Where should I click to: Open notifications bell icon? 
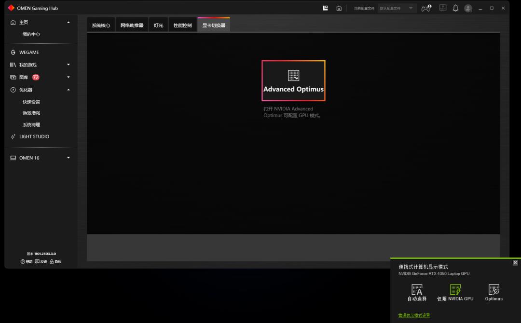pyautogui.click(x=455, y=8)
